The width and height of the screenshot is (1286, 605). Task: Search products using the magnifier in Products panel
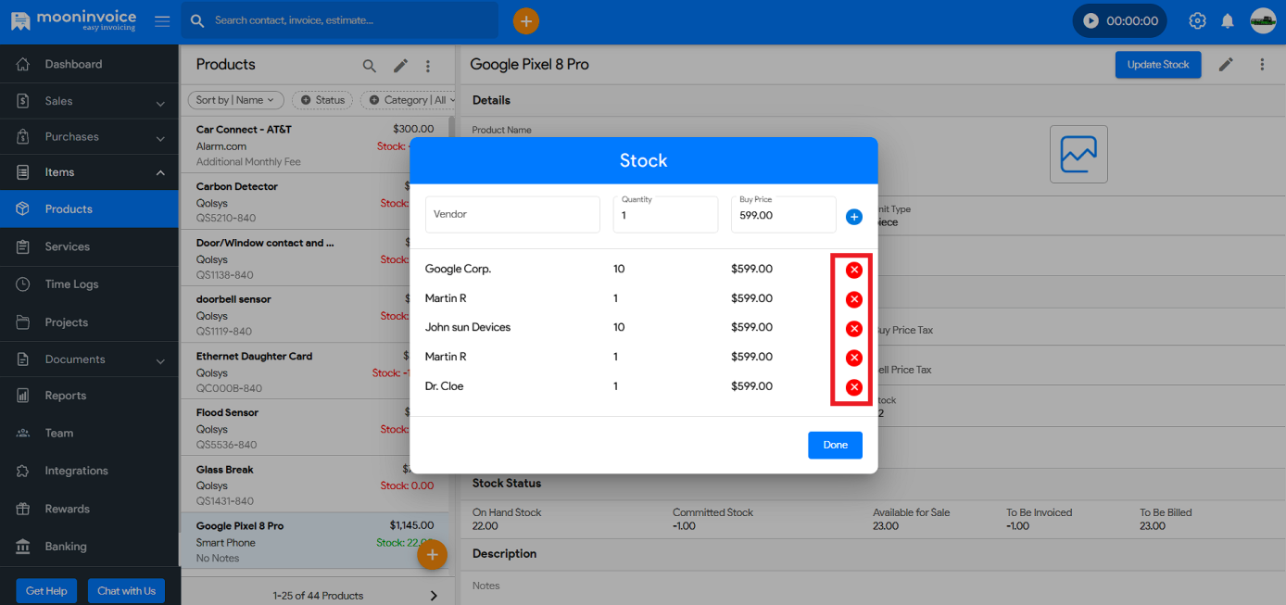[369, 66]
